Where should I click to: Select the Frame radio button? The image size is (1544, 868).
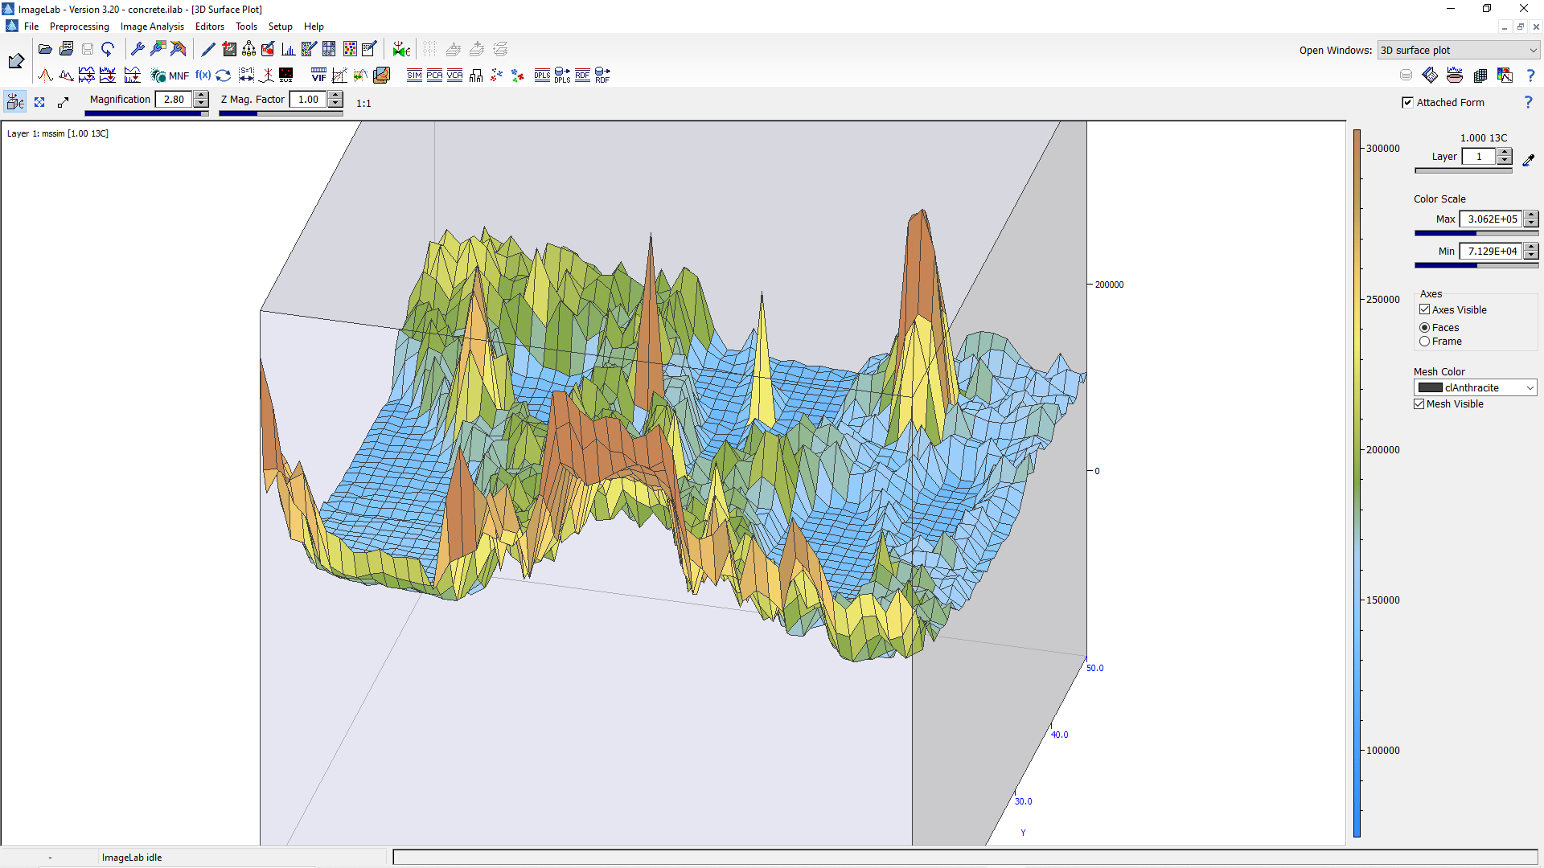(x=1424, y=342)
